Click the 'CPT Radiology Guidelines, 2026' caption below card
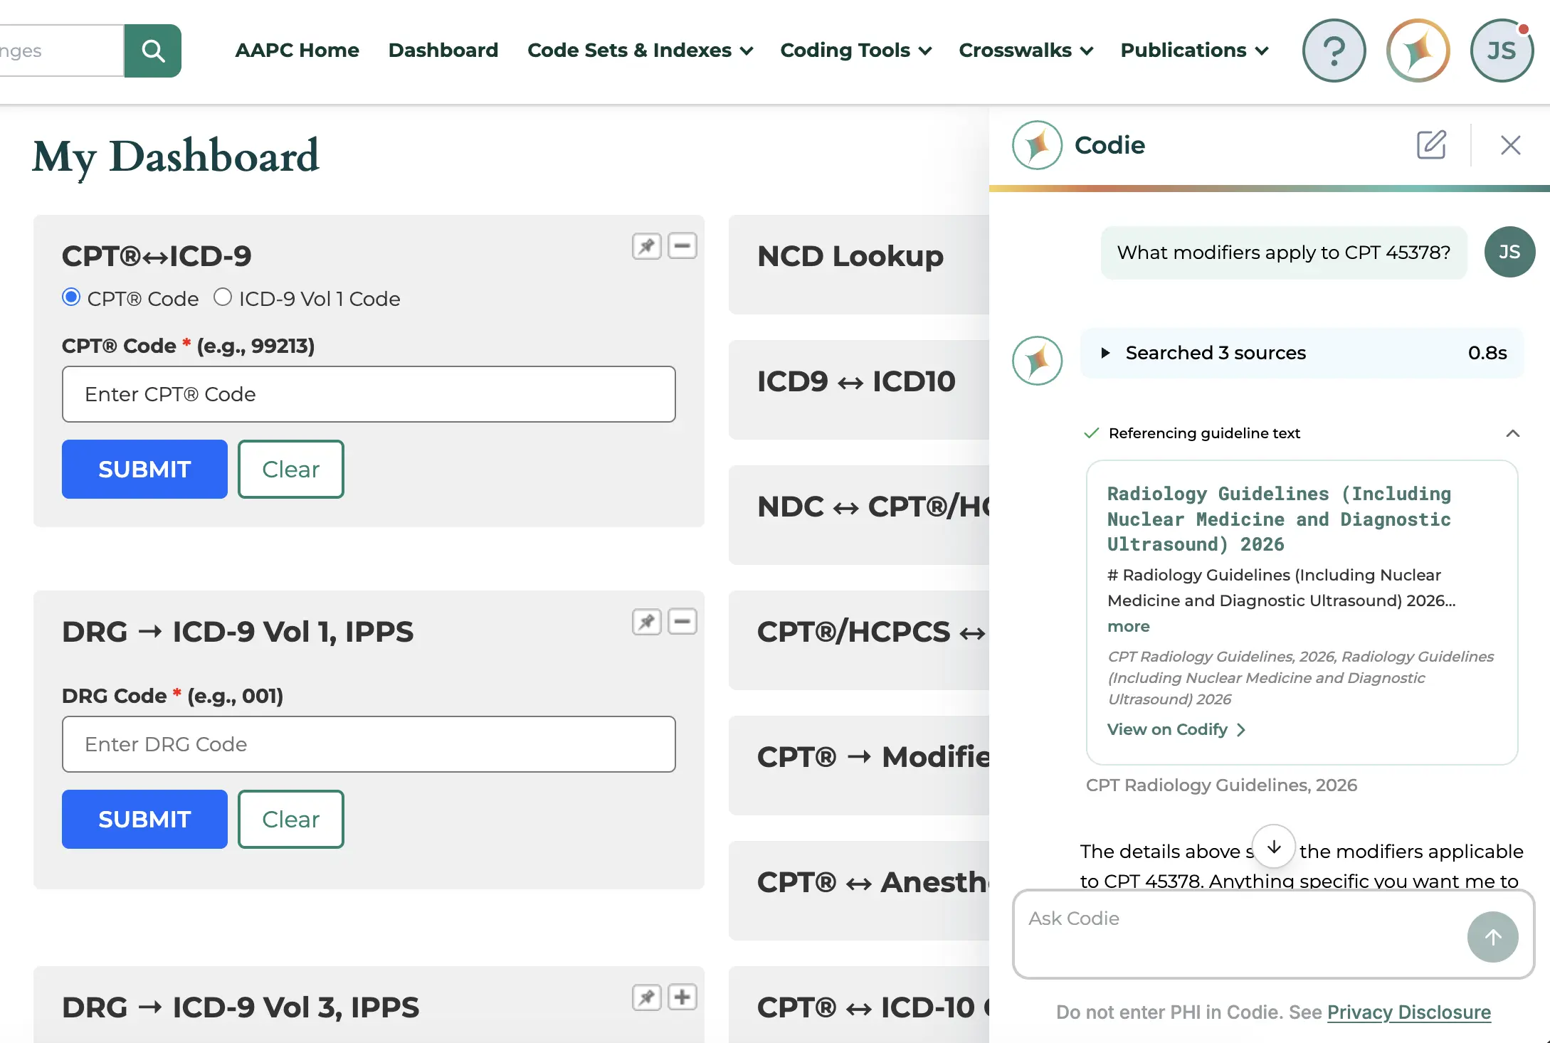This screenshot has width=1550, height=1043. point(1221,785)
